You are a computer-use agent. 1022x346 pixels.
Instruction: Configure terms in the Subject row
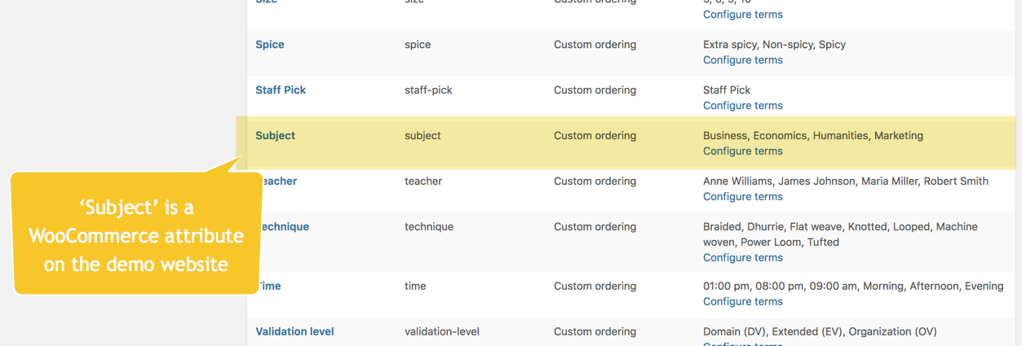742,151
